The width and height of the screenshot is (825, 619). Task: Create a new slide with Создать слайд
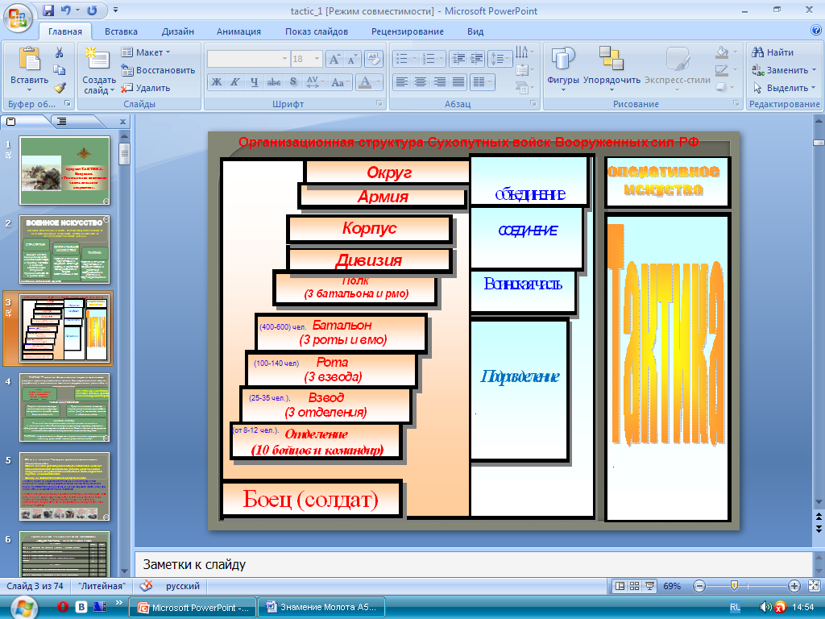click(x=99, y=71)
